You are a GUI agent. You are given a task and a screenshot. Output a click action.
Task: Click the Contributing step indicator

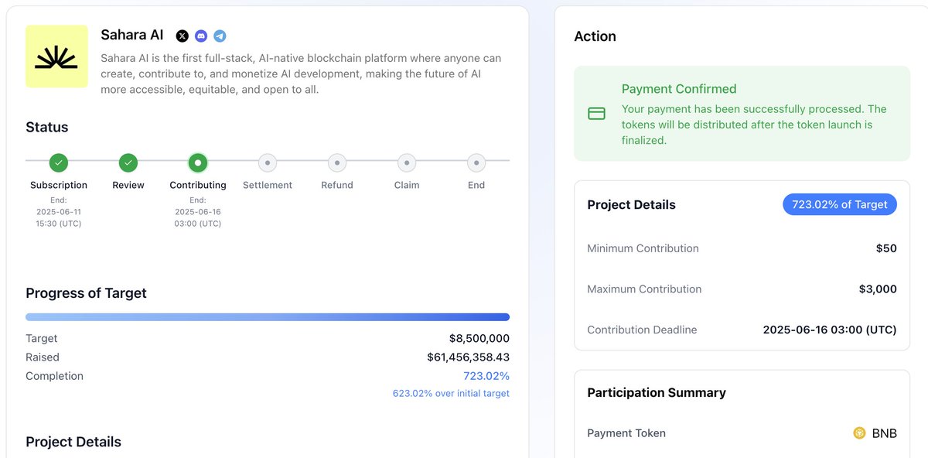click(198, 162)
